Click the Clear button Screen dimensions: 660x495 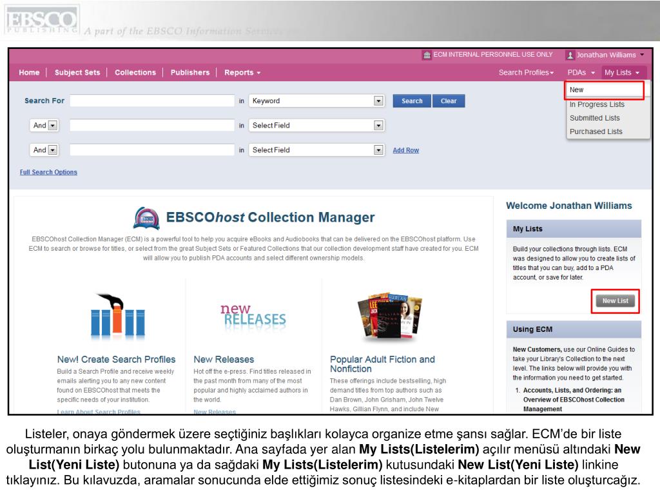pyautogui.click(x=449, y=101)
